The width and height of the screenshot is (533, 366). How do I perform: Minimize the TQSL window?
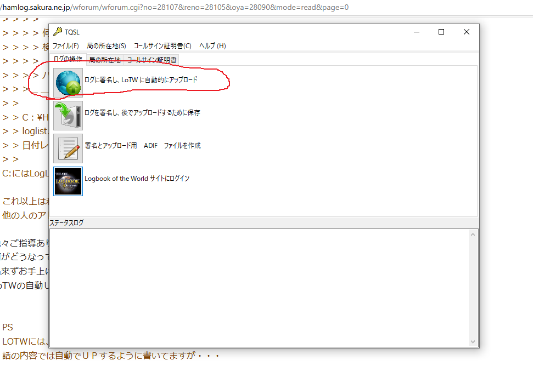click(x=416, y=32)
